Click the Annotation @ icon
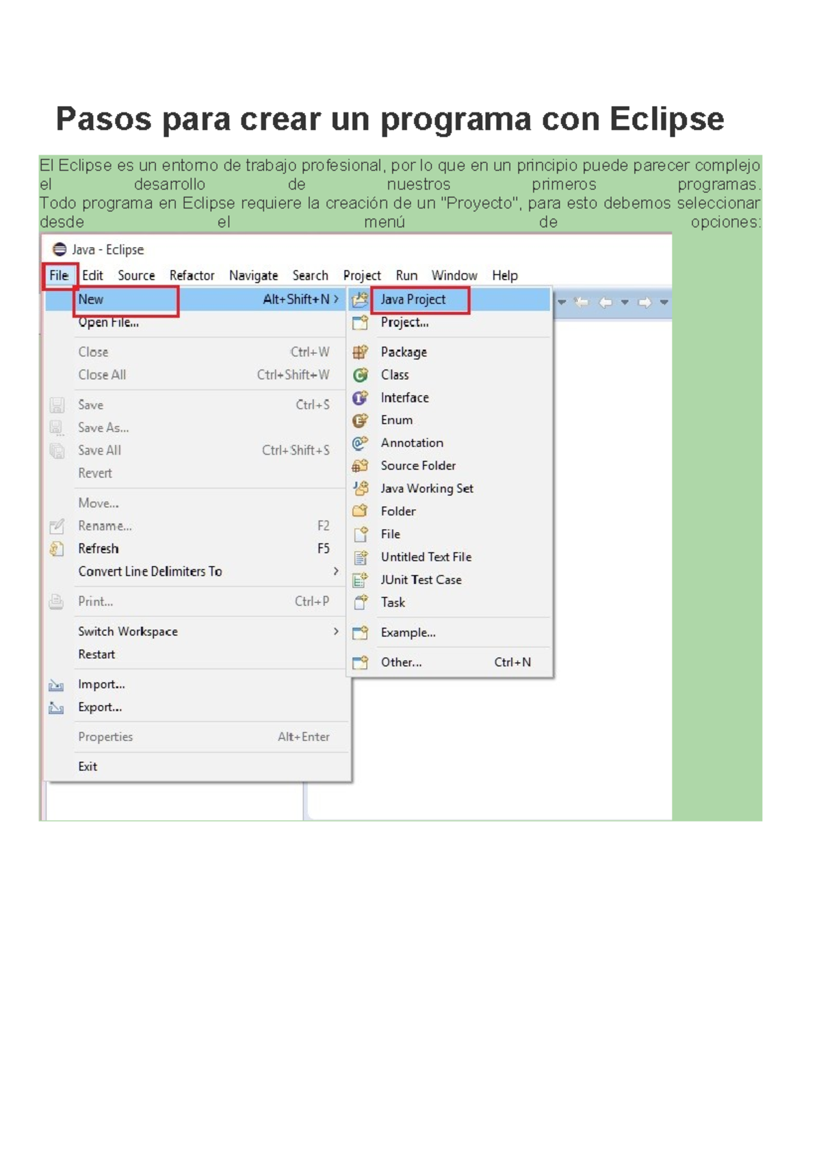This screenshot has width=821, height=1161. click(360, 443)
